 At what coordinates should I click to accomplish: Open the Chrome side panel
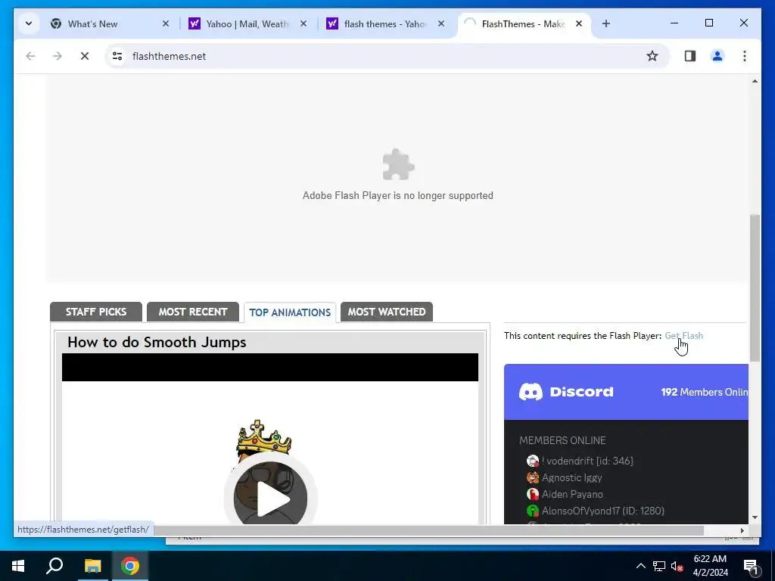coord(690,56)
